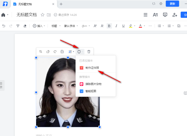Toggle italic formatting
187x136 pixels.
(x=116, y=26)
